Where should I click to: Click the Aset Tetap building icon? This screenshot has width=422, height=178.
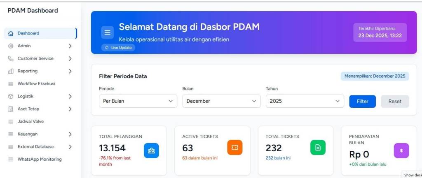(11, 109)
